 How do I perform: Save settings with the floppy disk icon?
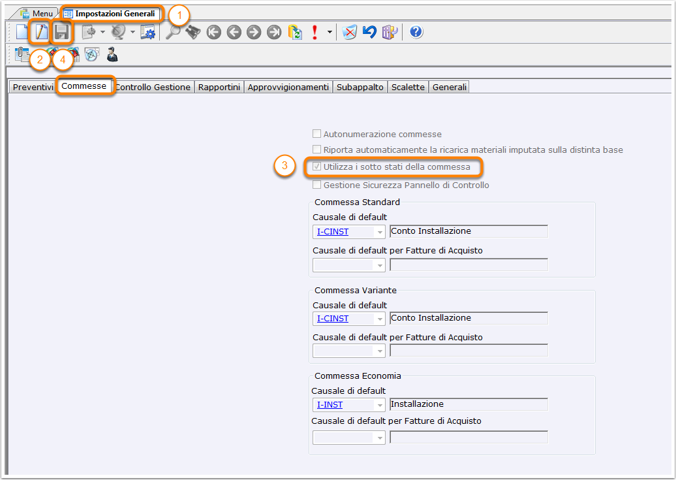61,33
